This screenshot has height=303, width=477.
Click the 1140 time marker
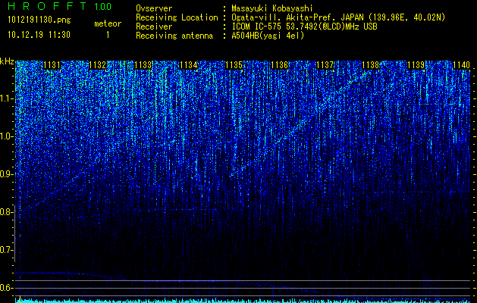[x=461, y=65]
